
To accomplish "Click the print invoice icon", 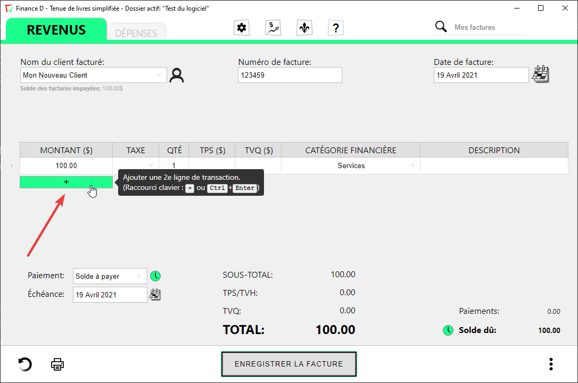I will pos(57,364).
